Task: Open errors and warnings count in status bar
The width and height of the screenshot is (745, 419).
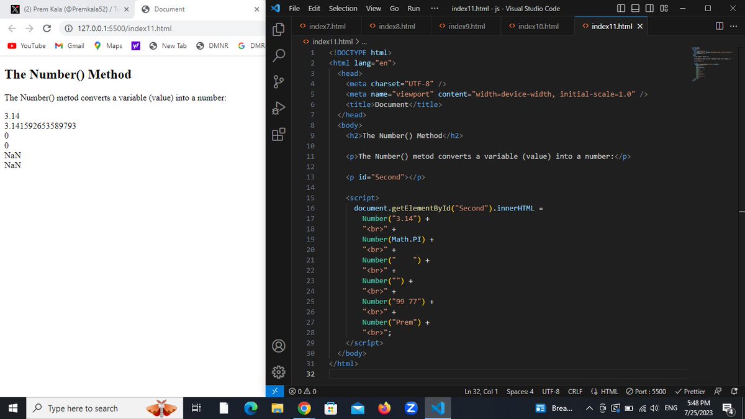Action: 303,391
